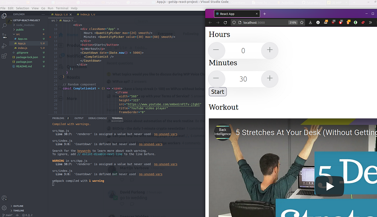Open package.json in the explorer
The width and height of the screenshot is (377, 217).
tap(24, 62)
